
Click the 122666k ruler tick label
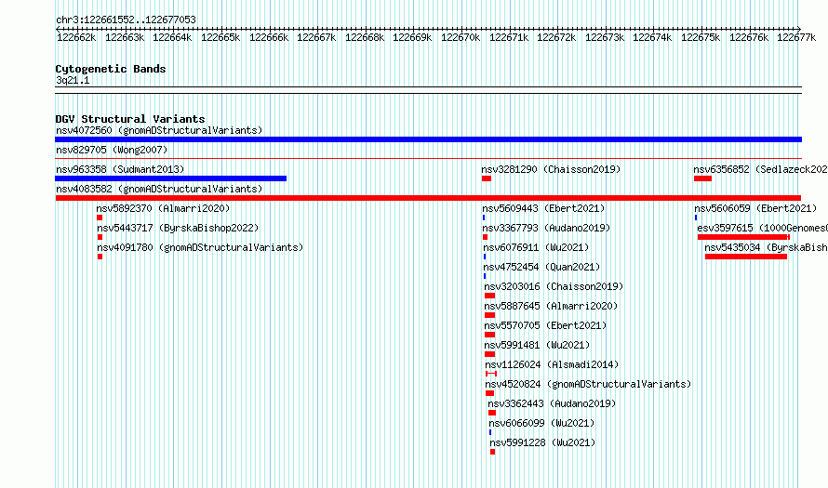coord(269,37)
